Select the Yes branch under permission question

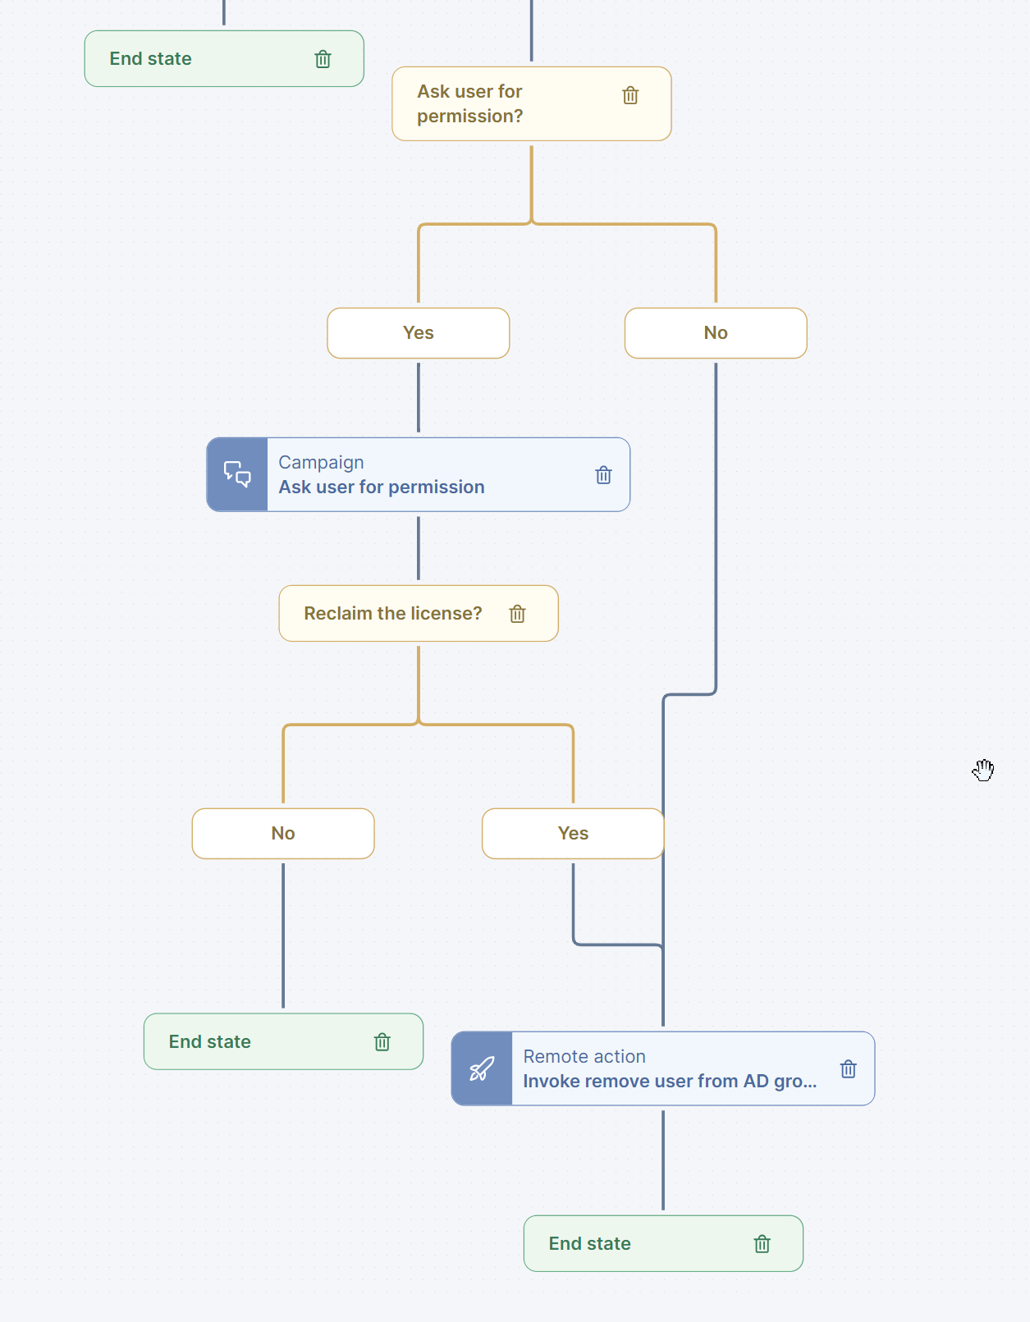tap(419, 333)
